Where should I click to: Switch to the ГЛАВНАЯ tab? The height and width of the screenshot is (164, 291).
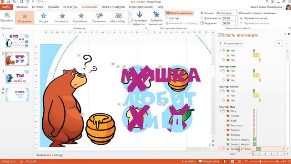click(x=21, y=7)
